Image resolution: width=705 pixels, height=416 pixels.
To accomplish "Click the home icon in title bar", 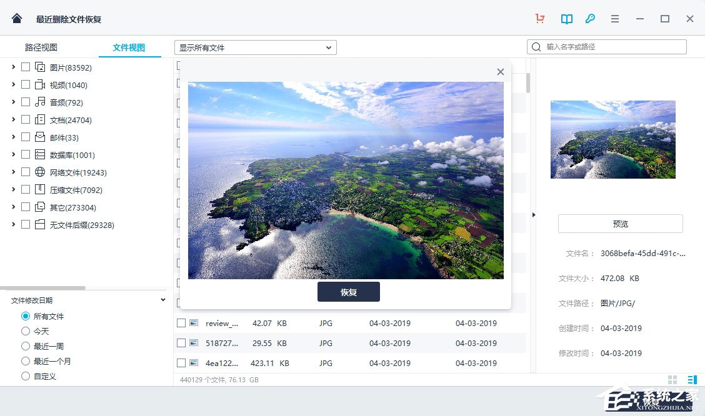I will (x=17, y=19).
